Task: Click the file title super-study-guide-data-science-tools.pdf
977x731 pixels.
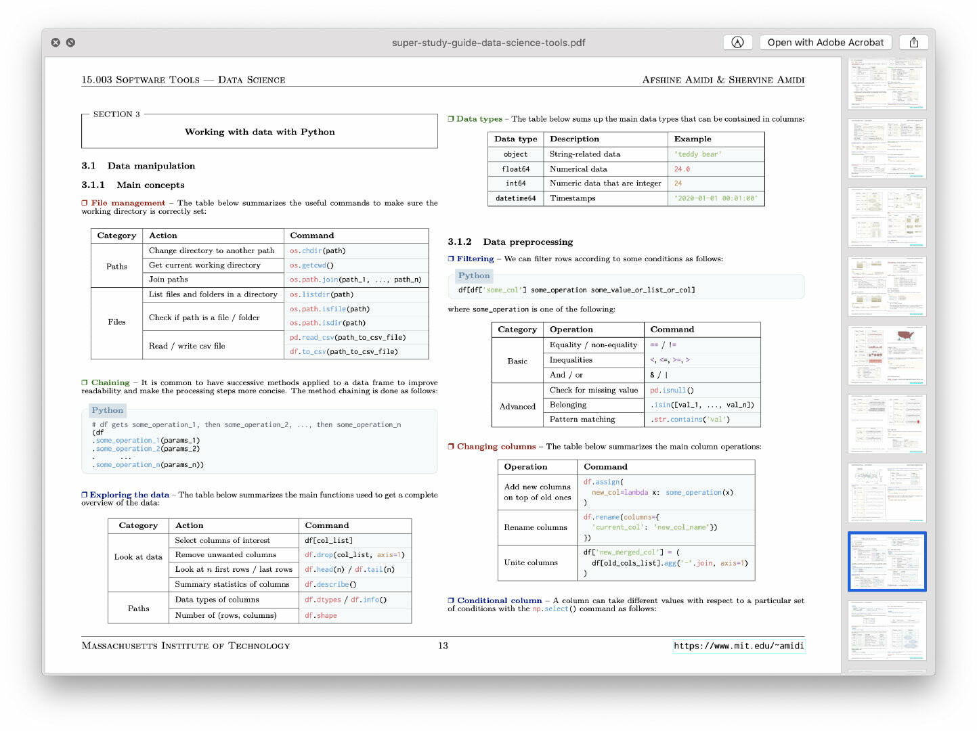Action: (x=488, y=43)
